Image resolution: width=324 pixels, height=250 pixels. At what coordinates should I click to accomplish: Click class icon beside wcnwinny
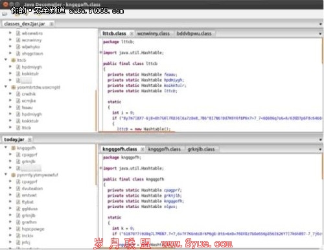pyautogui.click(x=18, y=40)
